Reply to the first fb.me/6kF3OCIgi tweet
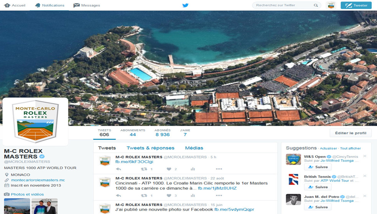 pos(119,169)
